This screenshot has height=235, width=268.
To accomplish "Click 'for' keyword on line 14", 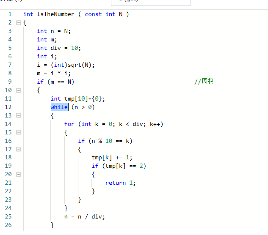I will (x=69, y=124).
